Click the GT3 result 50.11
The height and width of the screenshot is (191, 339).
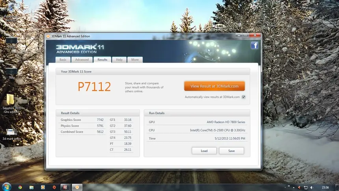[x=128, y=132]
